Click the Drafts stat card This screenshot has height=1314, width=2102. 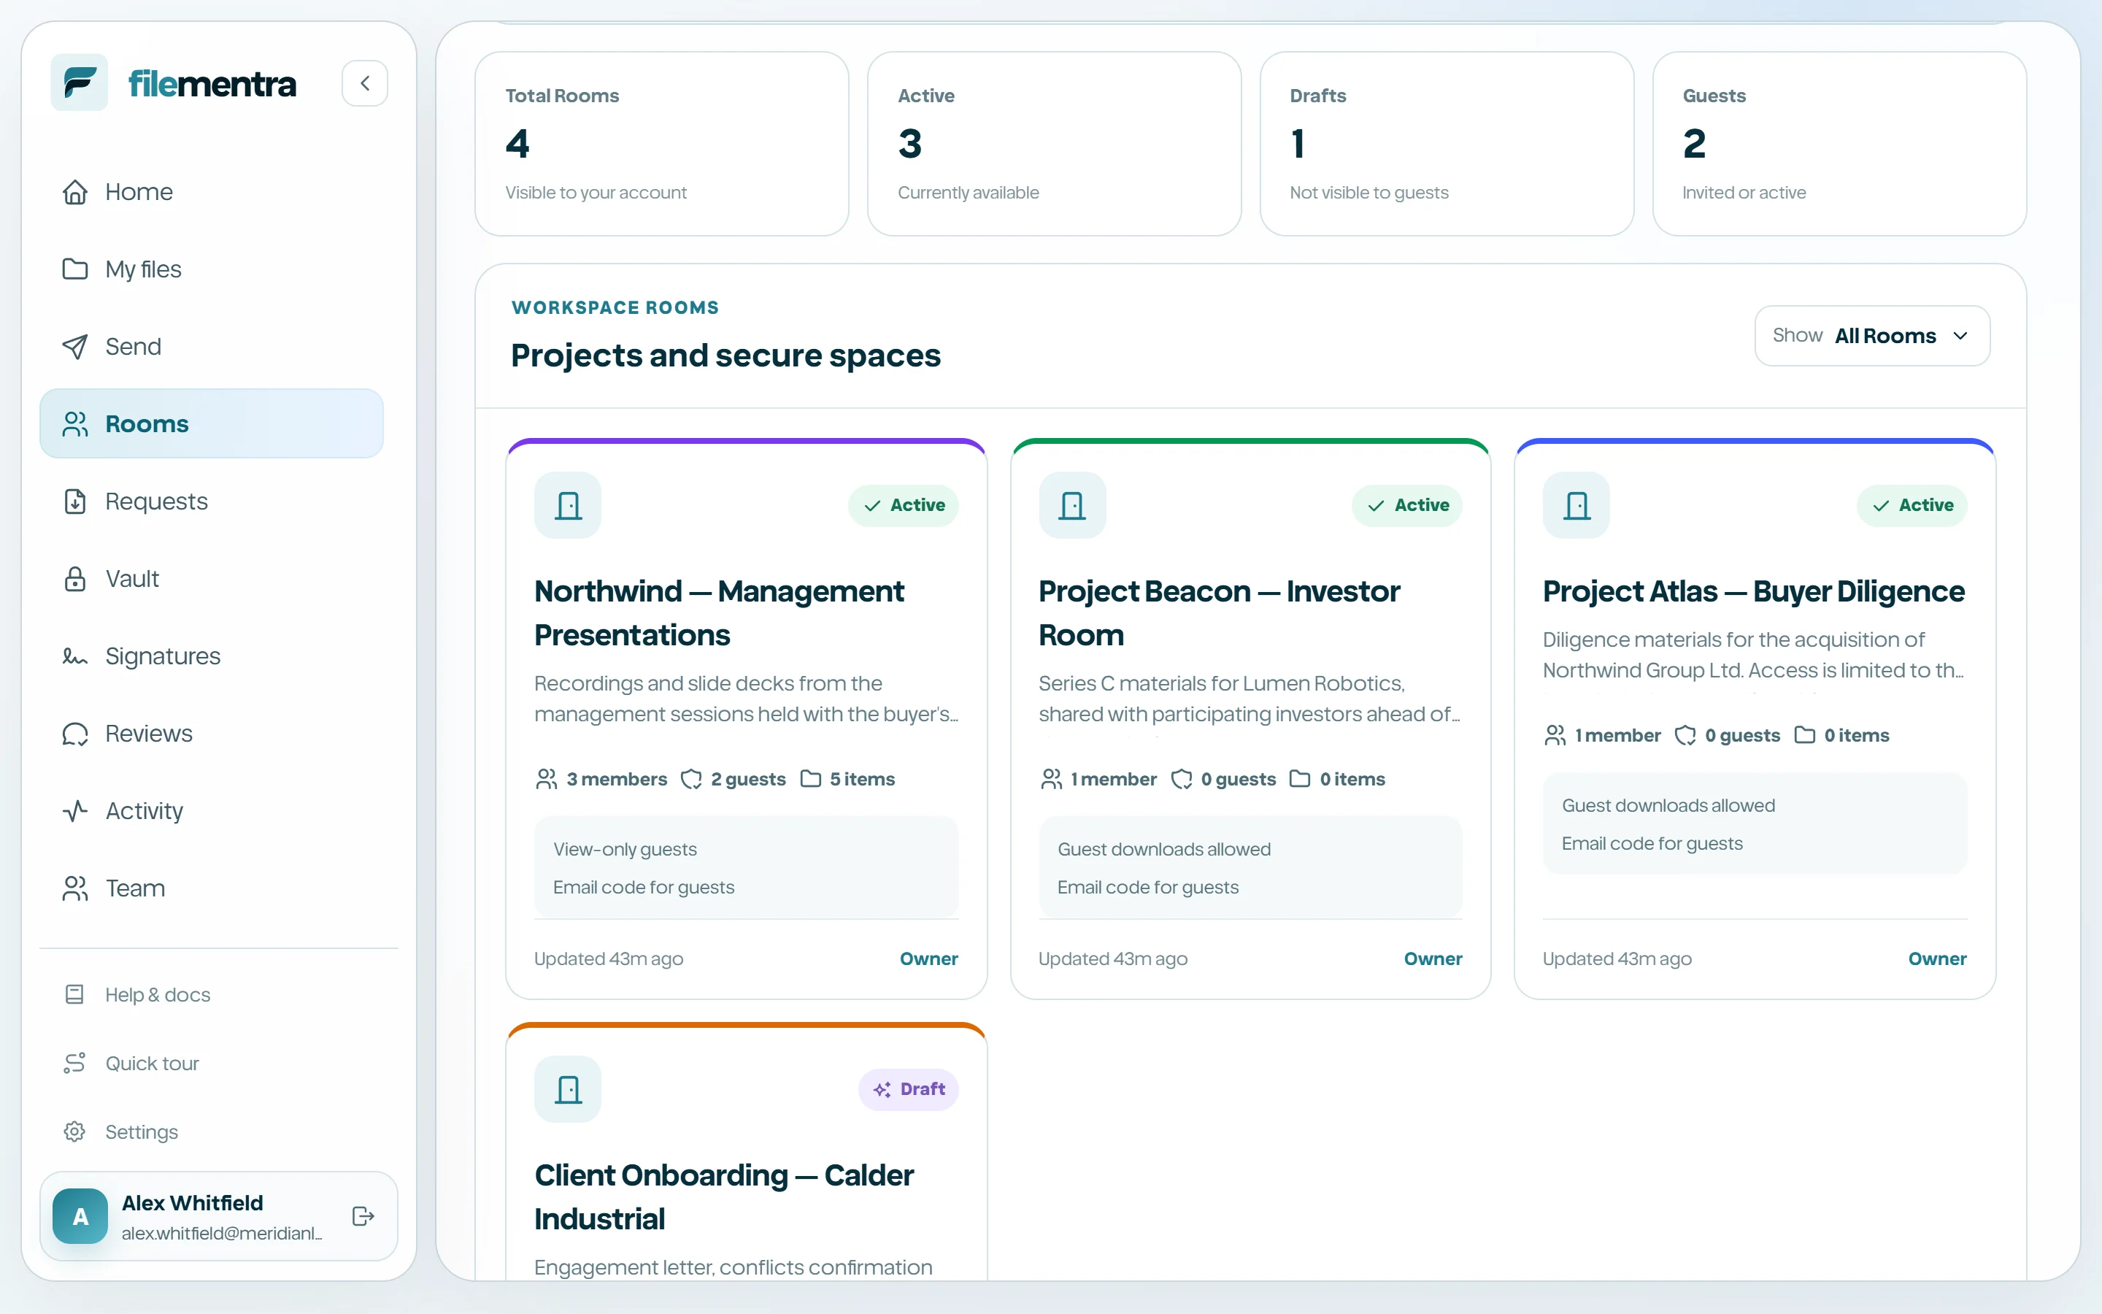coord(1447,143)
